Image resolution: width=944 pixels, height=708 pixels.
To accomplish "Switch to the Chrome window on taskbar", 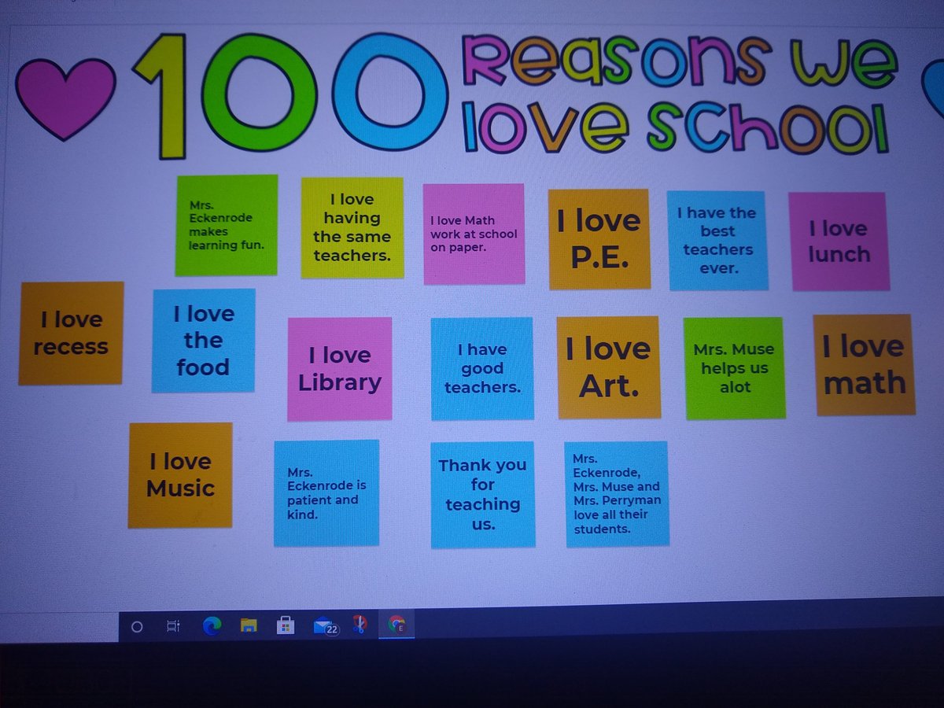I will (396, 625).
